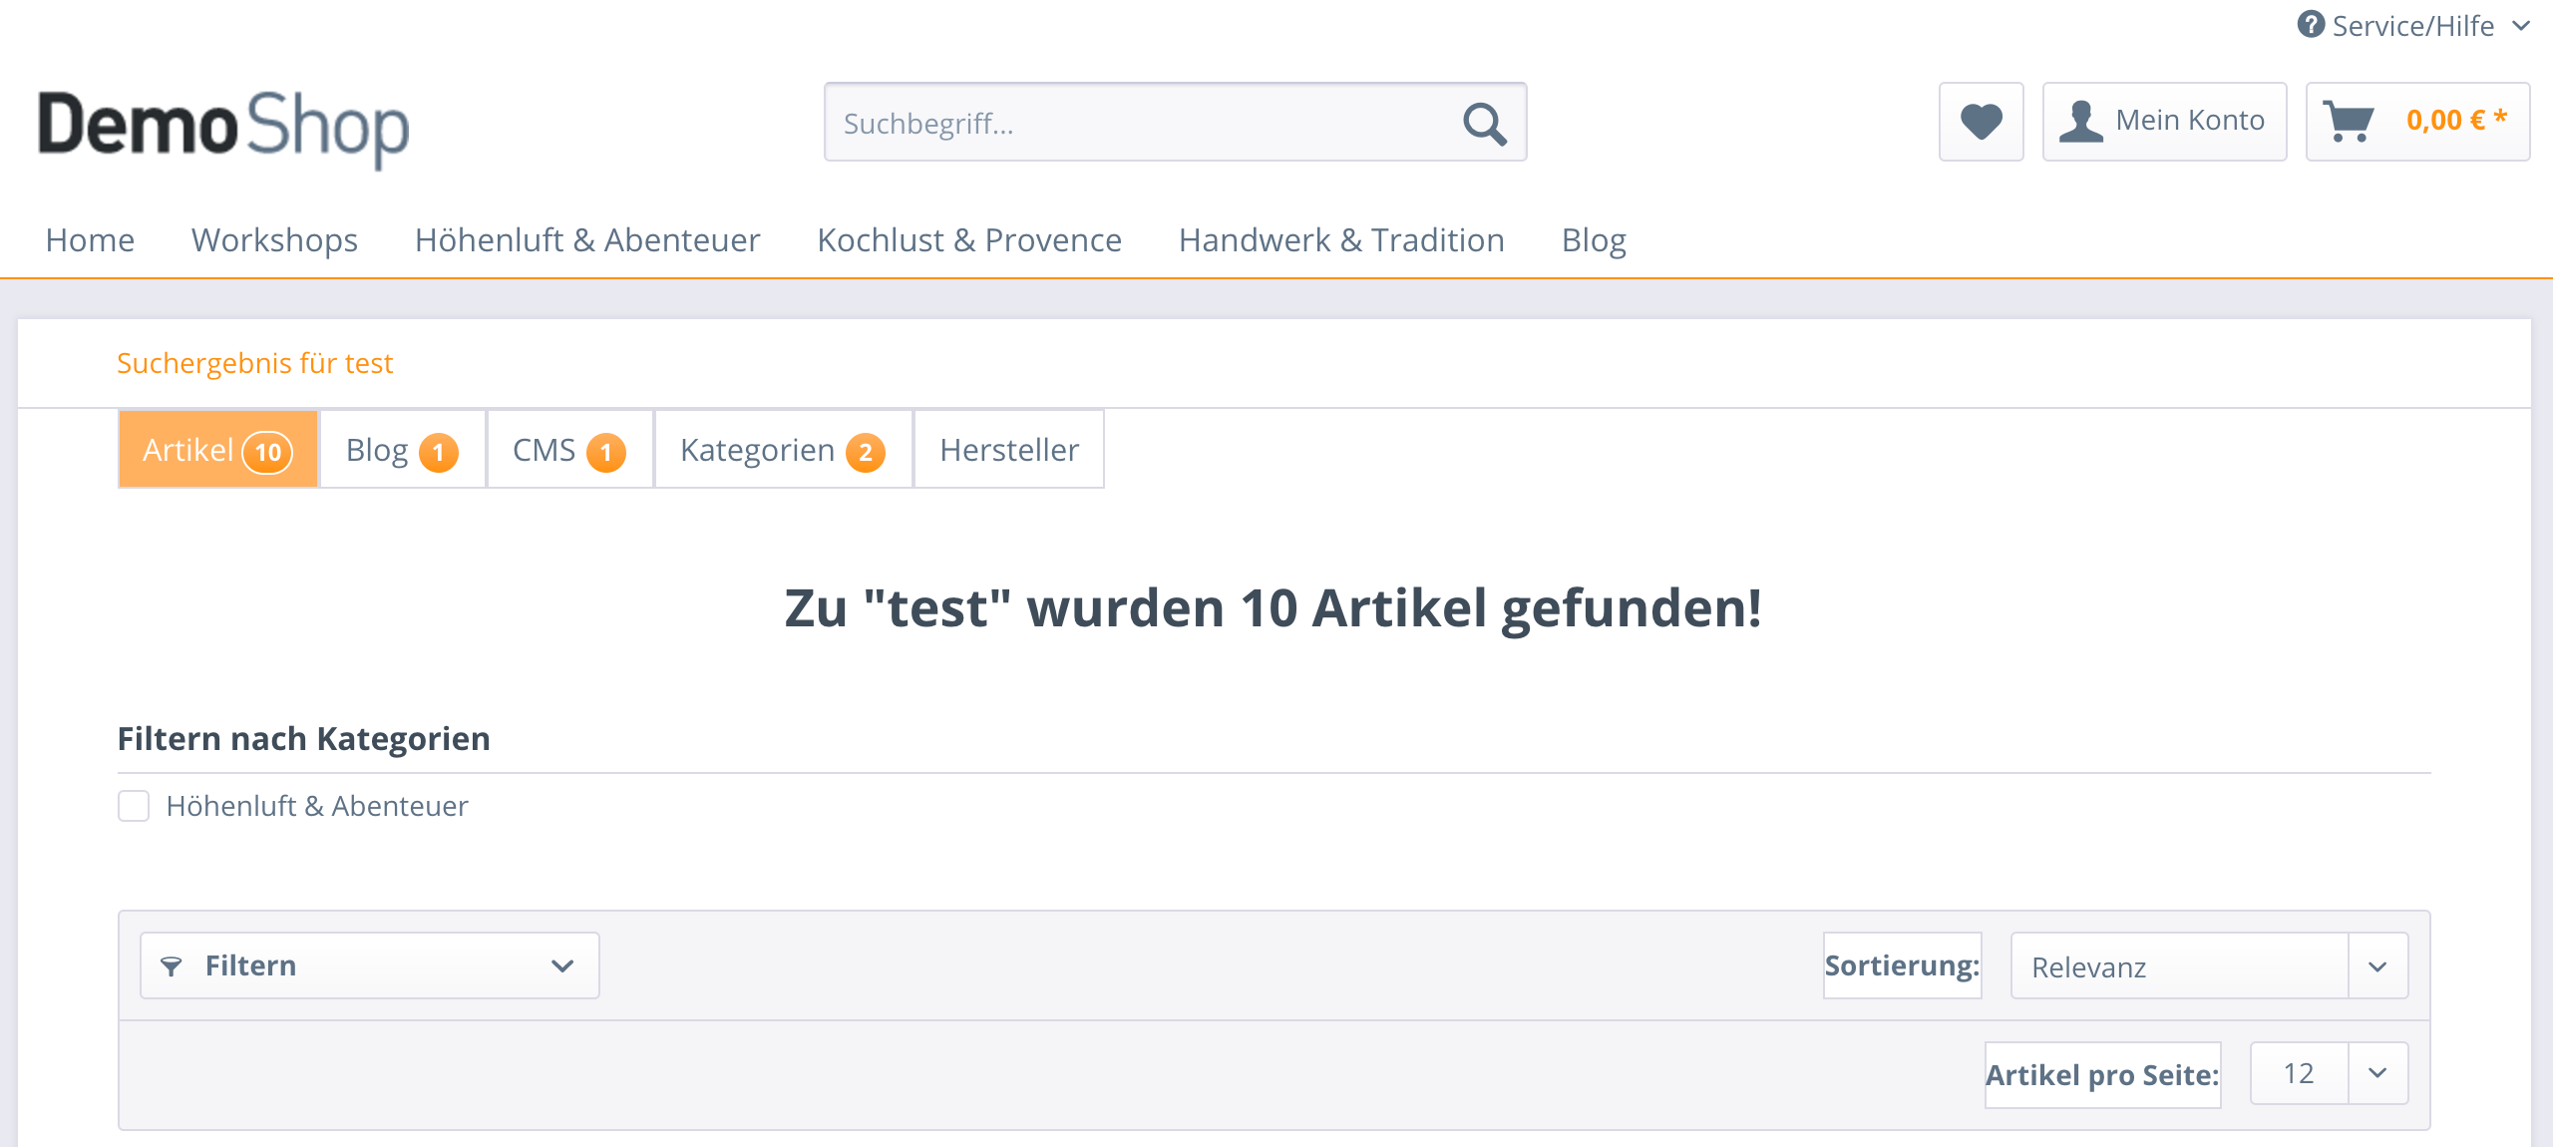
Task: Click the Artikel pro Seite label
Action: click(2102, 1075)
